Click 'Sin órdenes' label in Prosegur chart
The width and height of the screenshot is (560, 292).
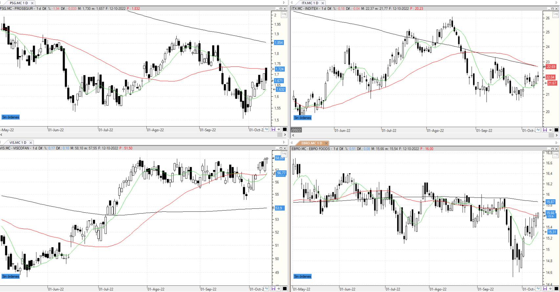11,117
